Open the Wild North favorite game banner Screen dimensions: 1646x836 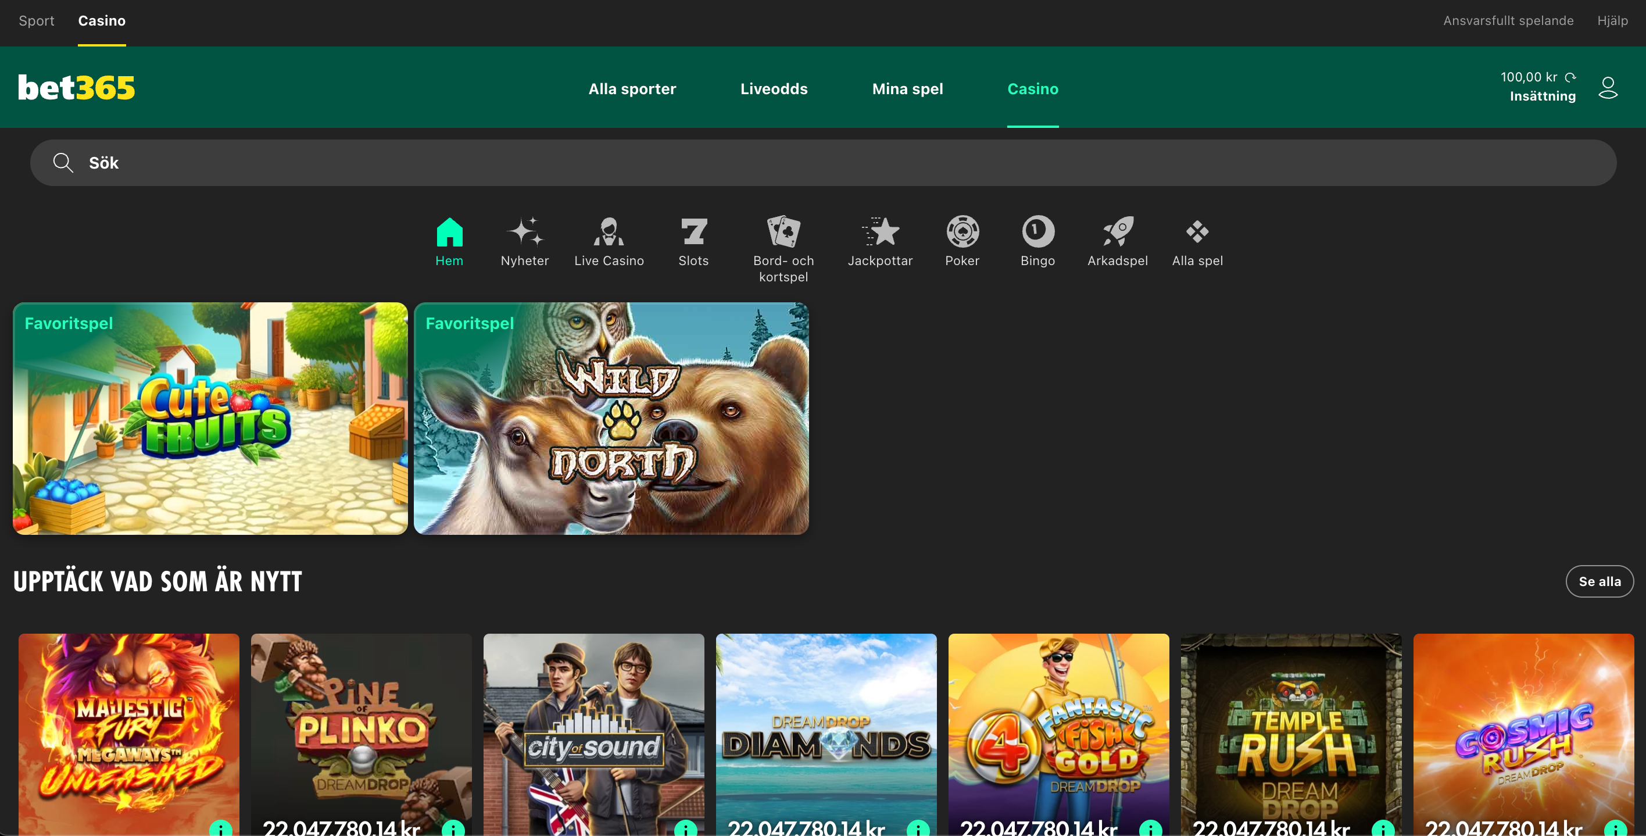(611, 419)
